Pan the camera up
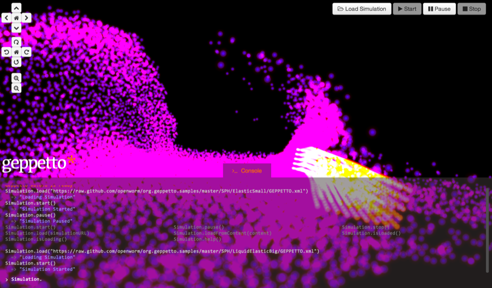This screenshot has width=492, height=288. [x=16, y=8]
